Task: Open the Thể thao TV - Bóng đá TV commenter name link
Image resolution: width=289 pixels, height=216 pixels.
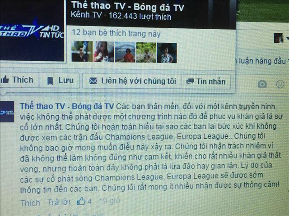Action: 67,106
